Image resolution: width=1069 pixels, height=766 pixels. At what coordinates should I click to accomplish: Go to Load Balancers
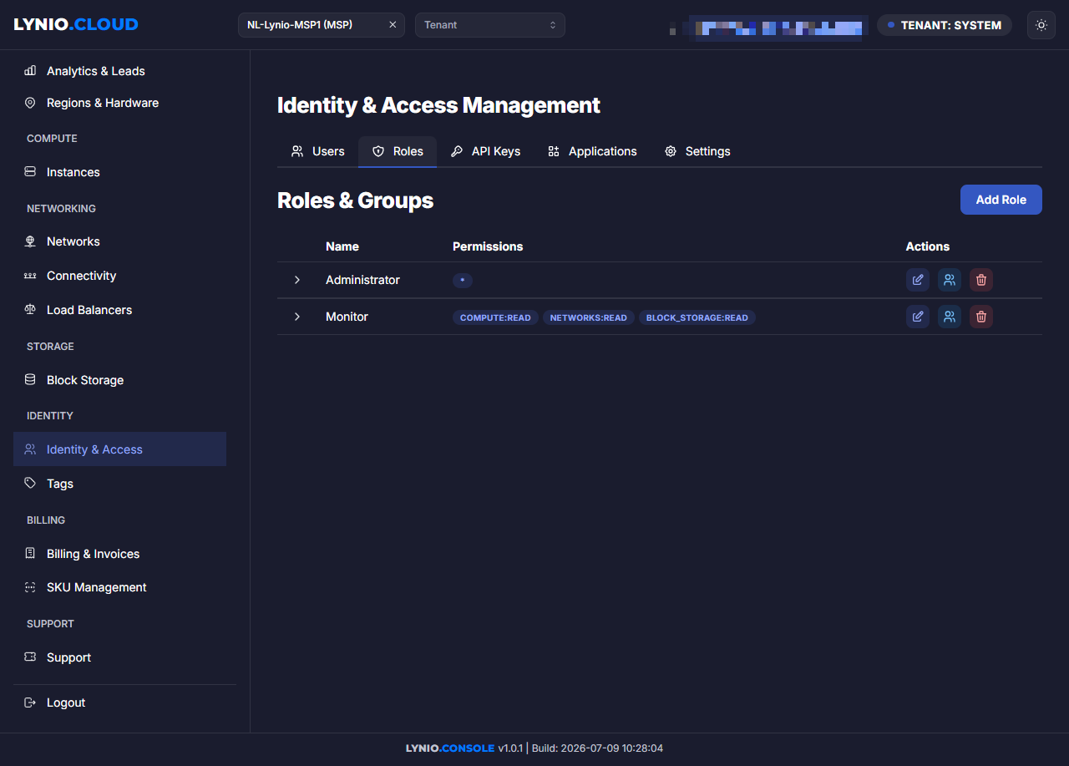(x=119, y=310)
